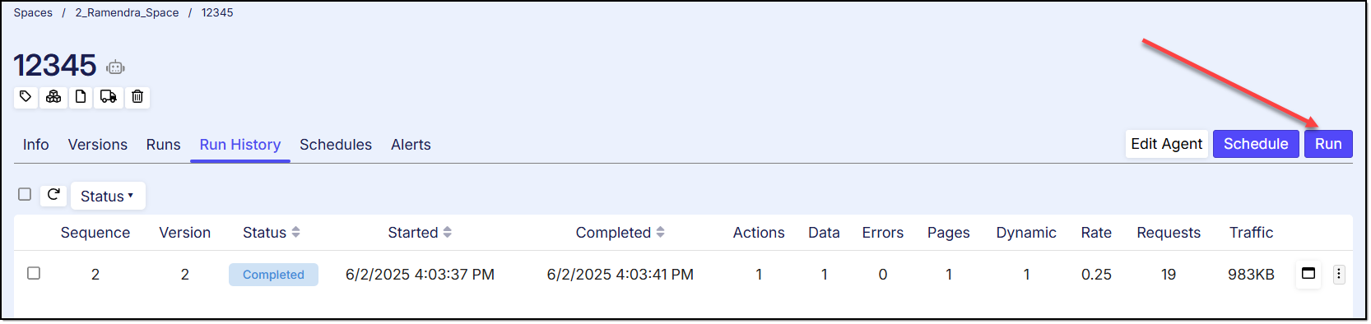Image resolution: width=1371 pixels, height=324 pixels.
Task: Open 2_Ramendra_Space breadcrumb link
Action: tap(127, 12)
